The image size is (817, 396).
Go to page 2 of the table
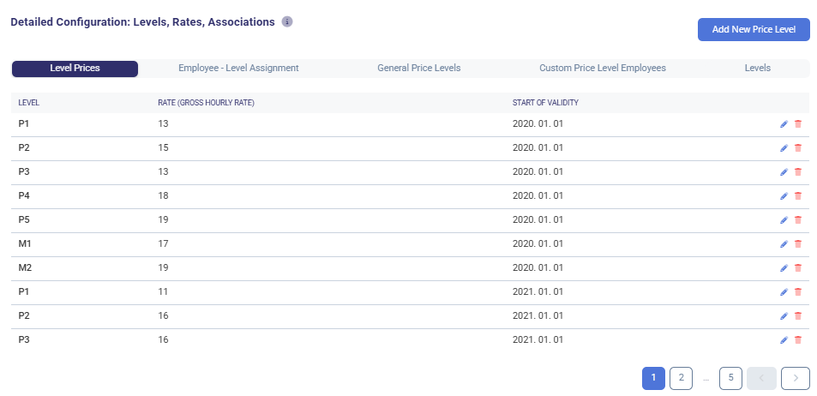[x=681, y=378]
